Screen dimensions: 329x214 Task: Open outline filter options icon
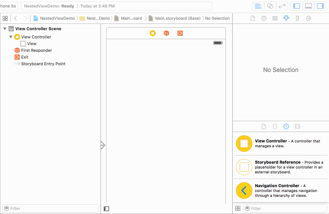coord(6,208)
